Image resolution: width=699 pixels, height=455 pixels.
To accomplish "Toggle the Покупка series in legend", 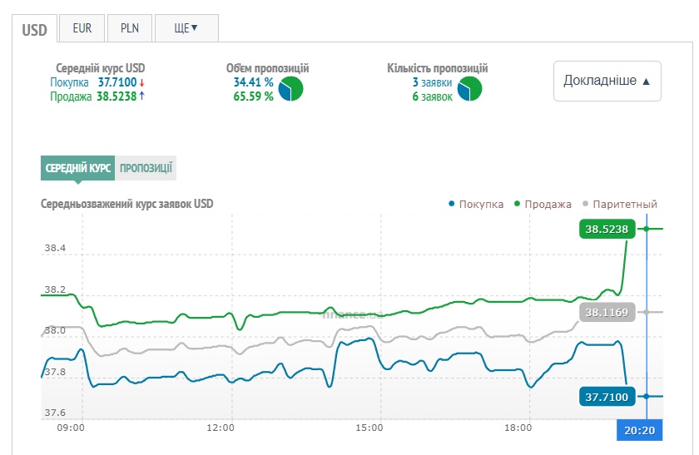I will tap(475, 205).
